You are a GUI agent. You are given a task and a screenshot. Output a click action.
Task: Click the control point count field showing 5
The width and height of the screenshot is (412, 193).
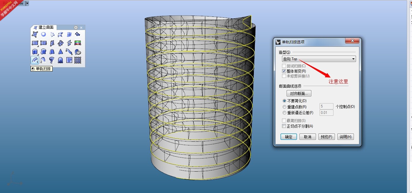coord(326,106)
